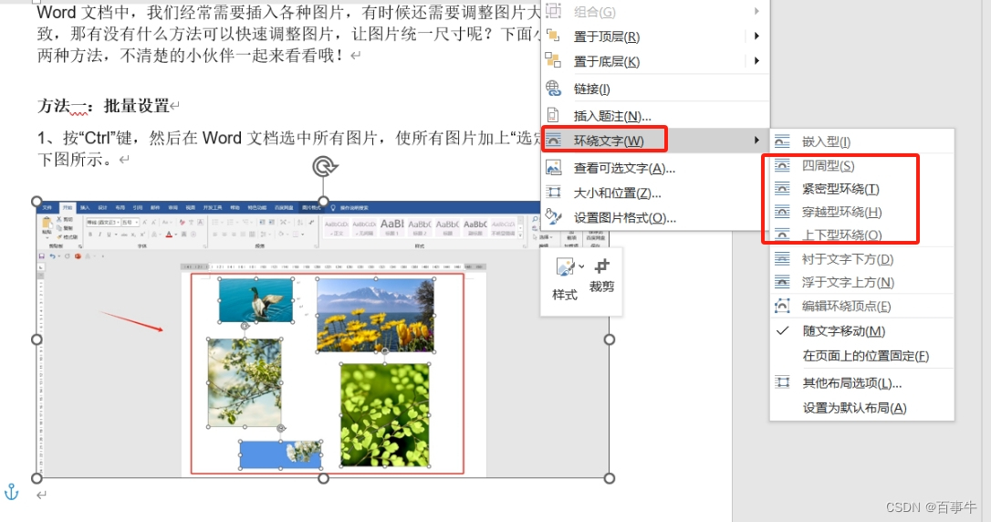This screenshot has height=522, width=991.
Task: Open the 环绕文字(W) wrap text submenu
Action: pos(655,141)
